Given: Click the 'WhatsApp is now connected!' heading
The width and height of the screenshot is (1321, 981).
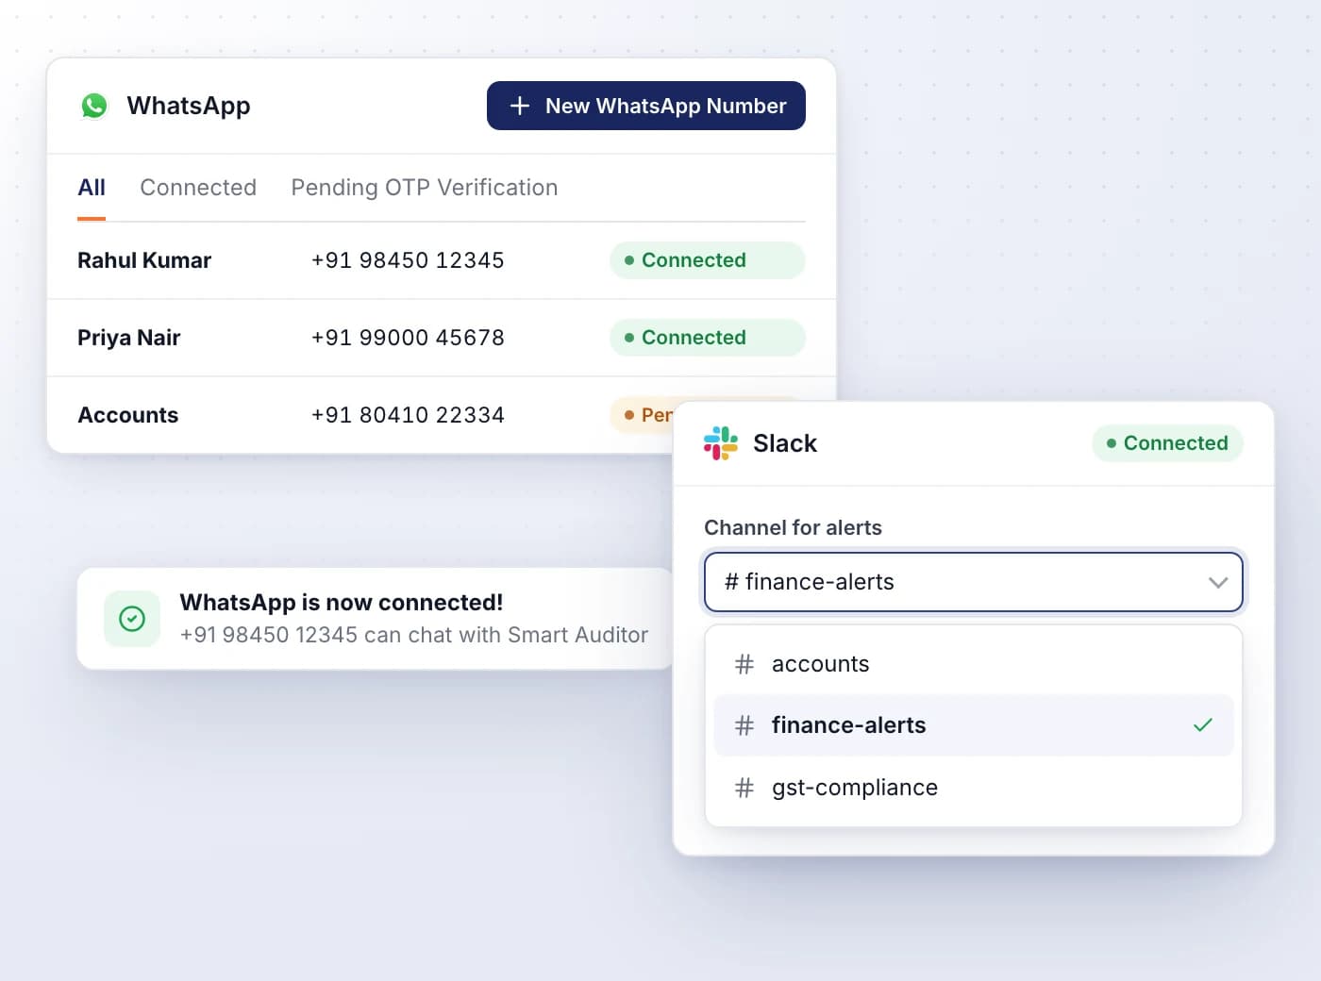Looking at the screenshot, I should (x=342, y=602).
